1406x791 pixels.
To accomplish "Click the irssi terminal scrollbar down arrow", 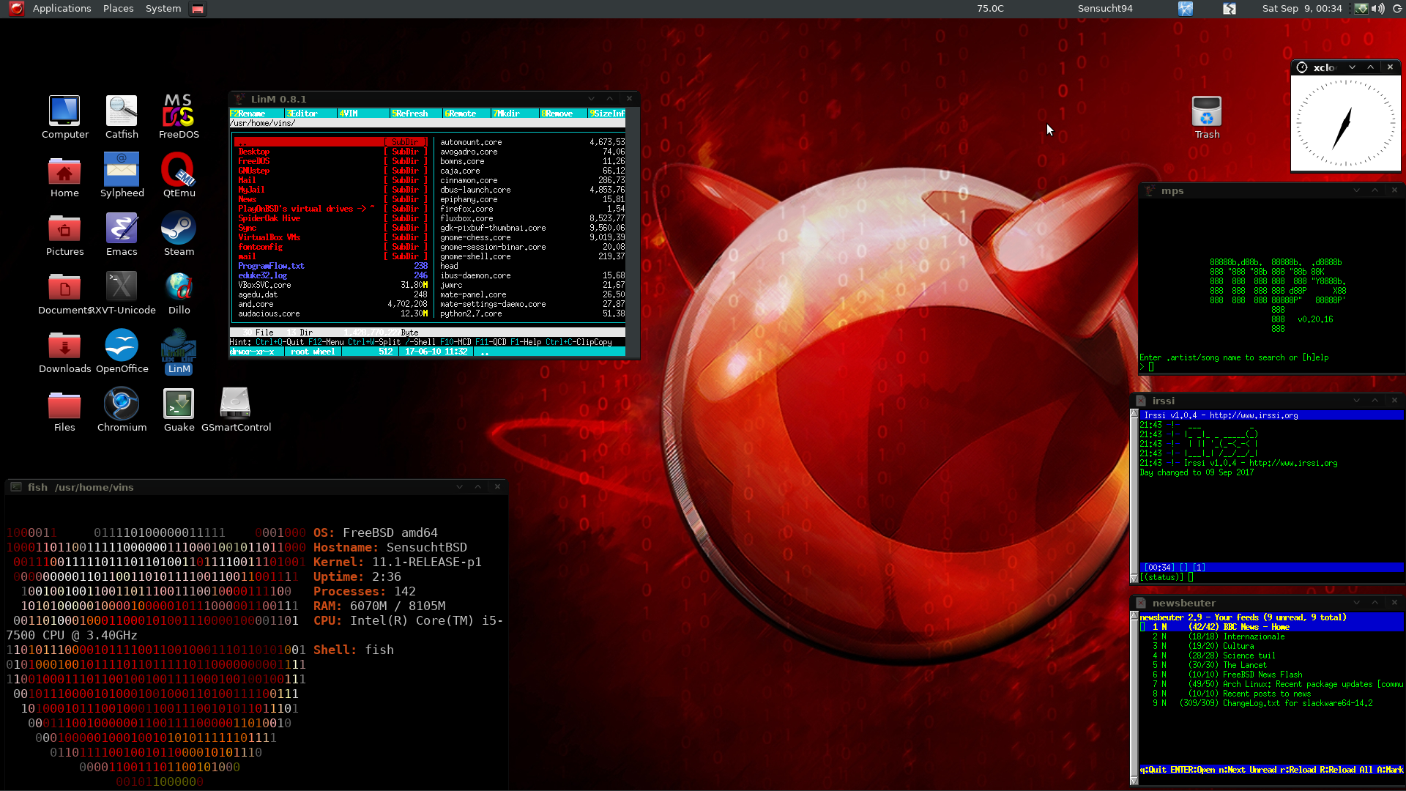I will pos(1134,579).
